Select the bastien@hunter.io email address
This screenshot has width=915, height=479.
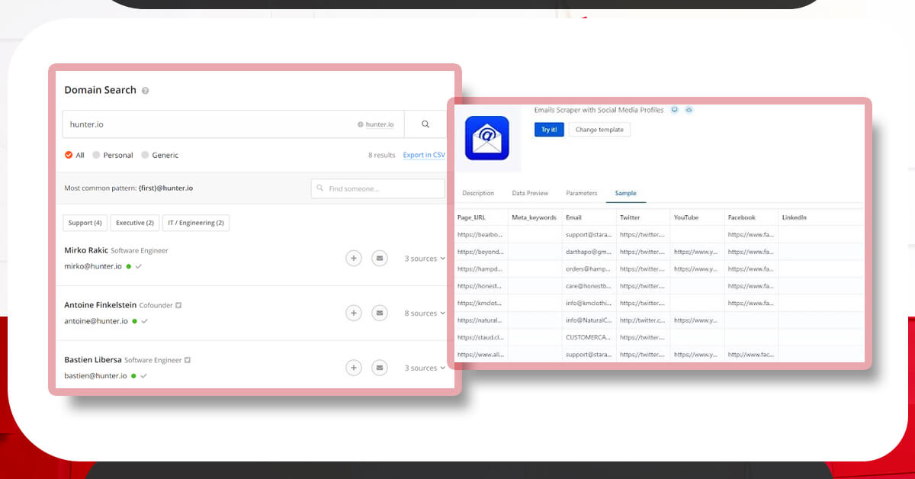(95, 376)
